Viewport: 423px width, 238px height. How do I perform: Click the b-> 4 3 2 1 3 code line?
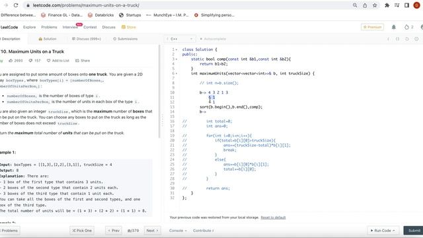[x=213, y=93]
